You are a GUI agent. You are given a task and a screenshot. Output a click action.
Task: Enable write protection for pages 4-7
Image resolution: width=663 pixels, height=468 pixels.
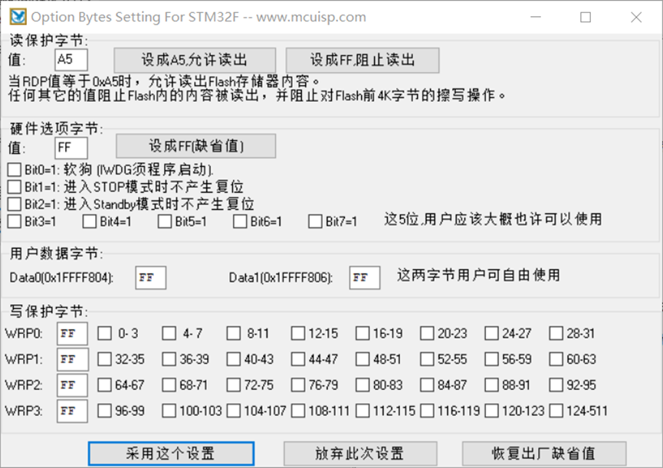point(169,333)
